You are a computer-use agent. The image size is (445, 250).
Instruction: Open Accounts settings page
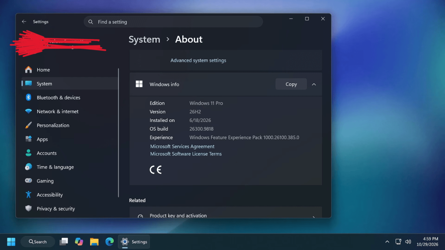[x=70, y=153]
